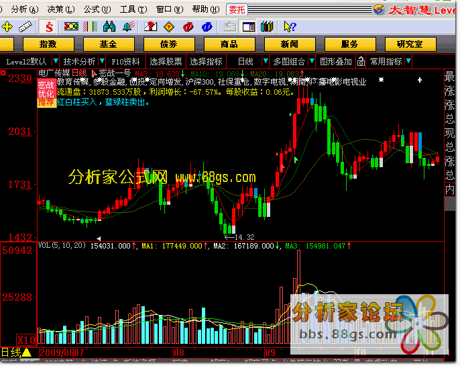Toggle the window panel layout icon
460x366 pixels.
point(249,27)
